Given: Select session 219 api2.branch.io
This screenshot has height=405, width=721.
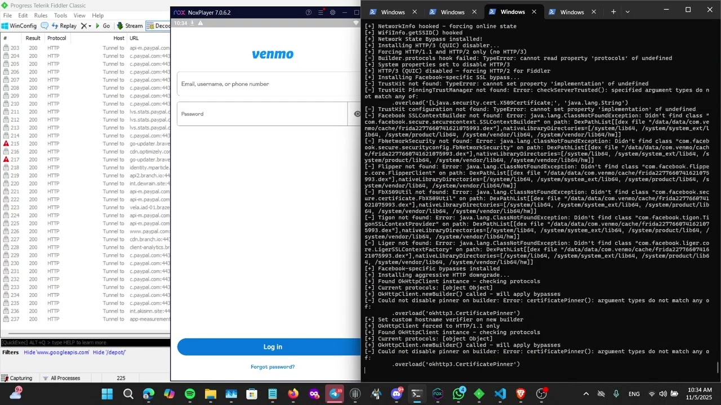Looking at the screenshot, I should coord(86,175).
